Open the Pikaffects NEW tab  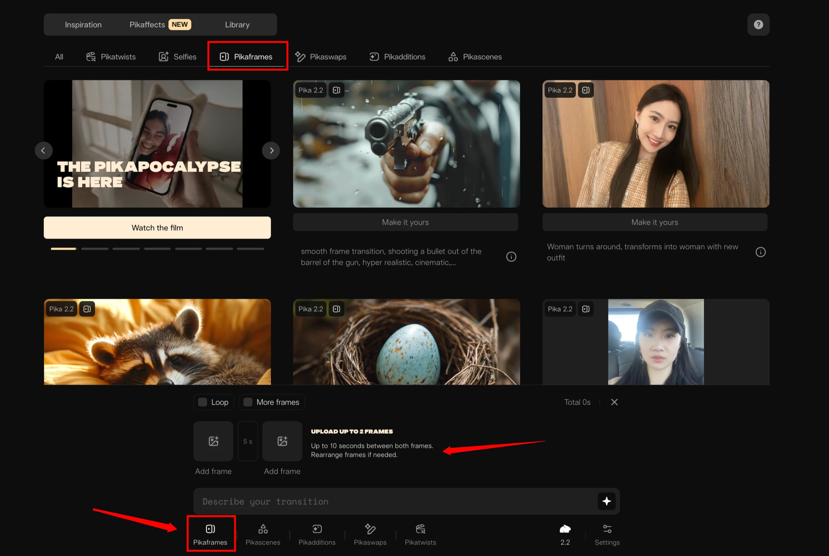[160, 24]
